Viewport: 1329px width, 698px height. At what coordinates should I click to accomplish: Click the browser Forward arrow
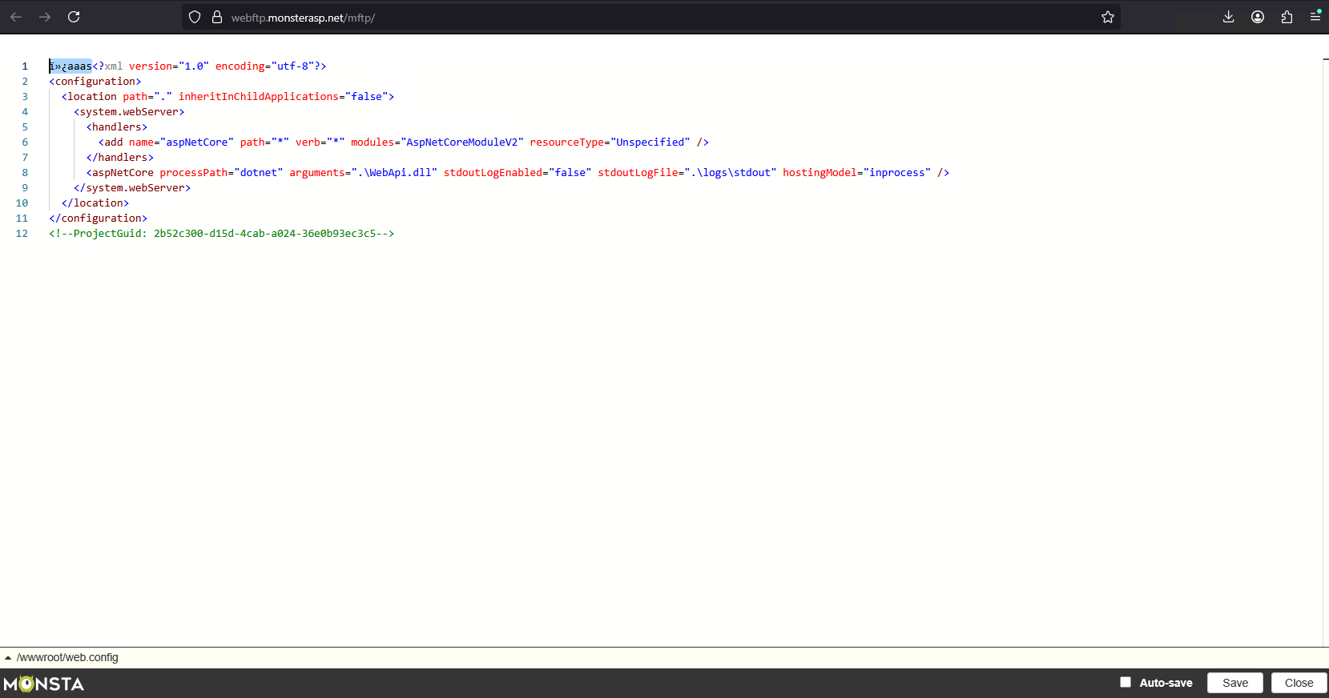coord(45,17)
